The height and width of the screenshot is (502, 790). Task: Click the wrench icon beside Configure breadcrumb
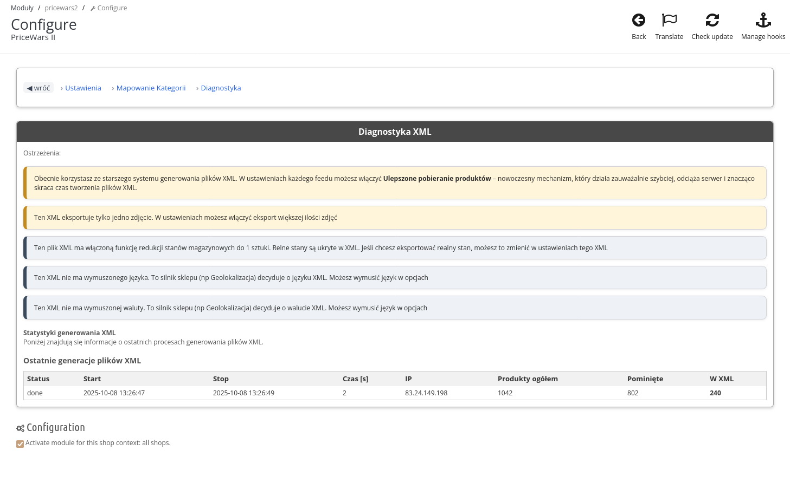click(x=93, y=9)
